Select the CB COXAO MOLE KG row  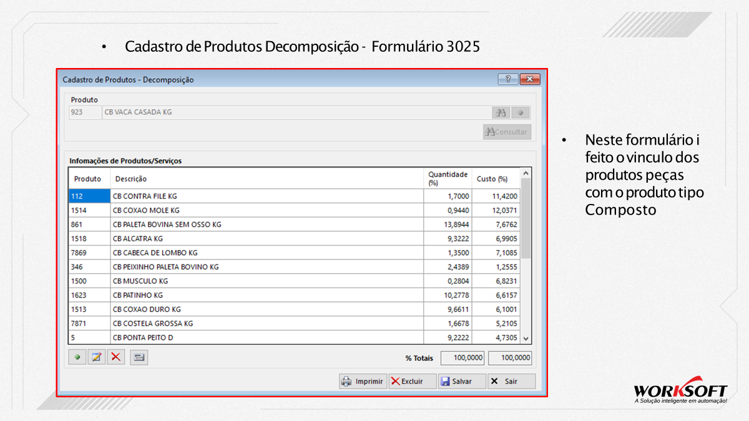tap(294, 210)
